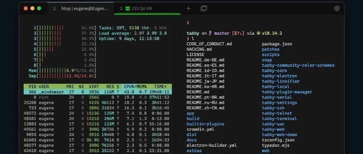The width and height of the screenshot is (363, 154).
Task: Select the root process row with PID 0
Action: point(98,97)
